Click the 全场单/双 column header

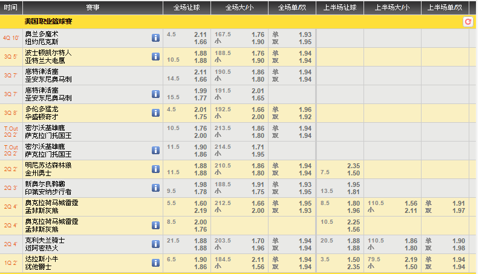(x=292, y=7)
